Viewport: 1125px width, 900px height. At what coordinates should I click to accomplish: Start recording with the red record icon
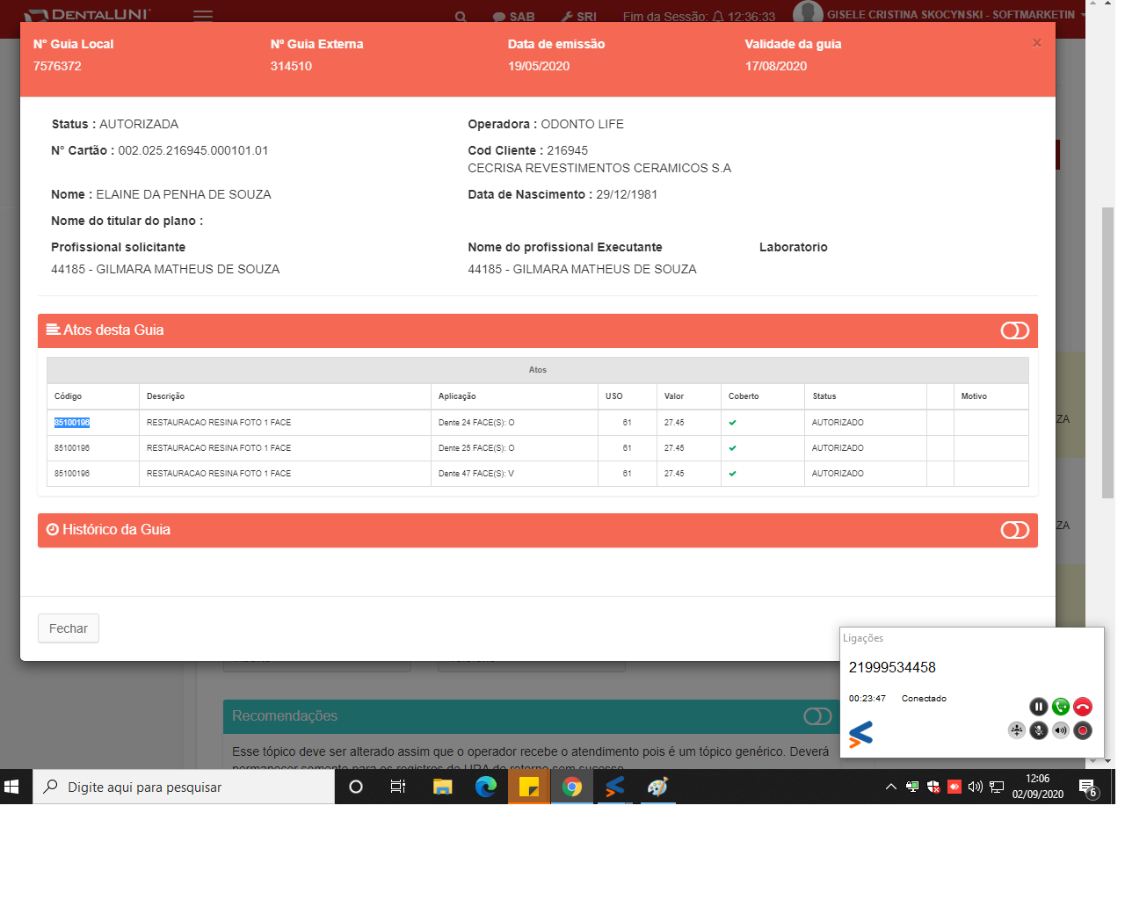pos(1083,730)
